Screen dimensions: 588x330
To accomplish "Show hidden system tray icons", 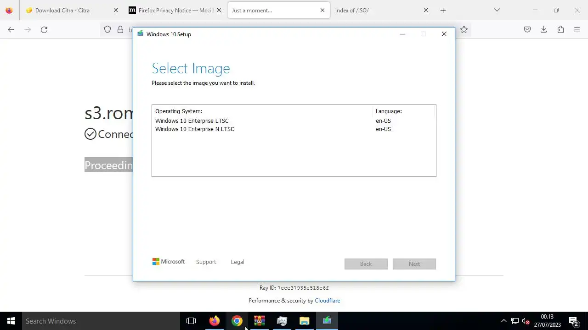I will (503, 321).
